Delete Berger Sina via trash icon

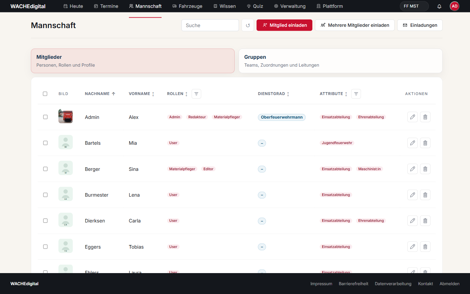[x=425, y=169]
